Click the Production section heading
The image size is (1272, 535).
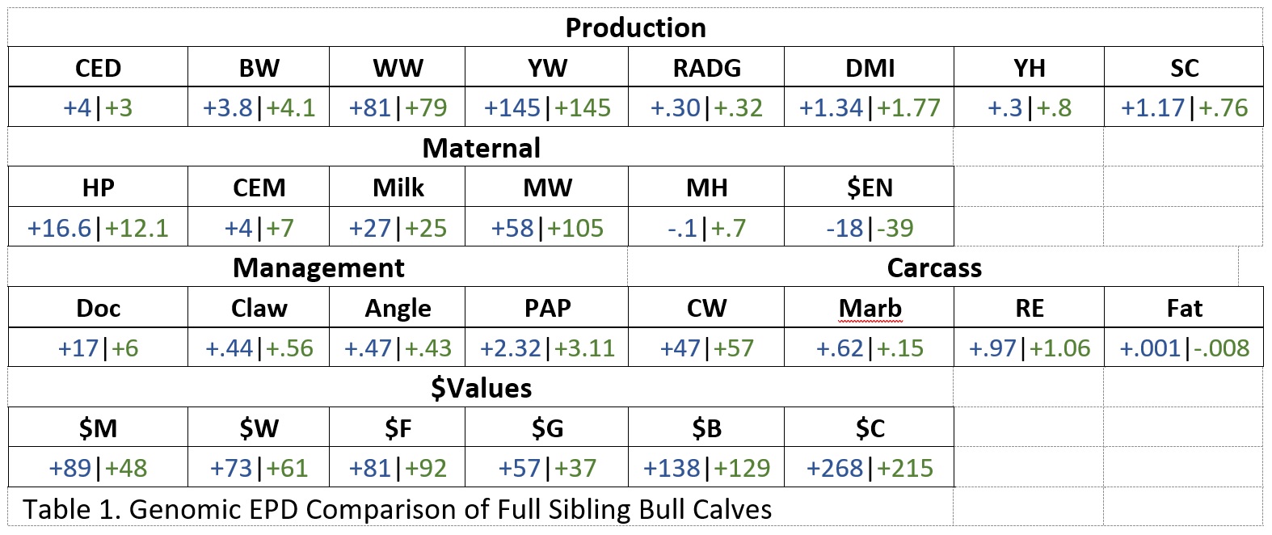[x=635, y=28]
